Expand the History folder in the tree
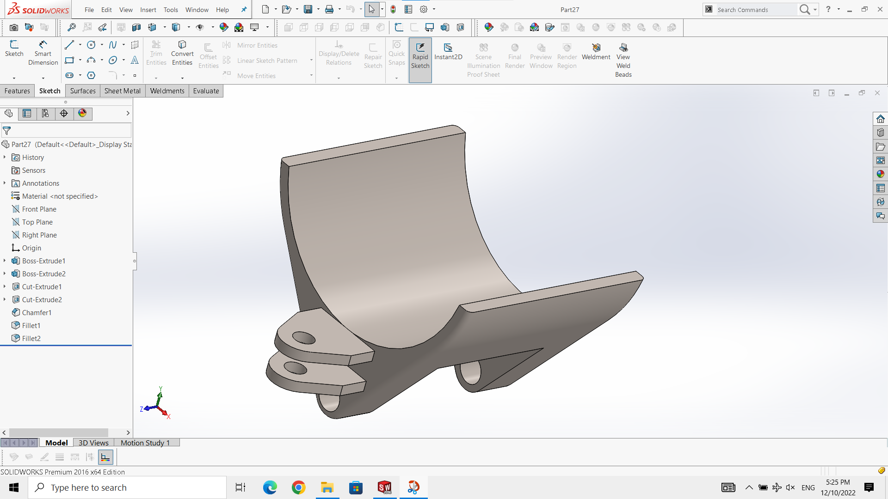Screen dimensions: 888x499 [x=5, y=158]
